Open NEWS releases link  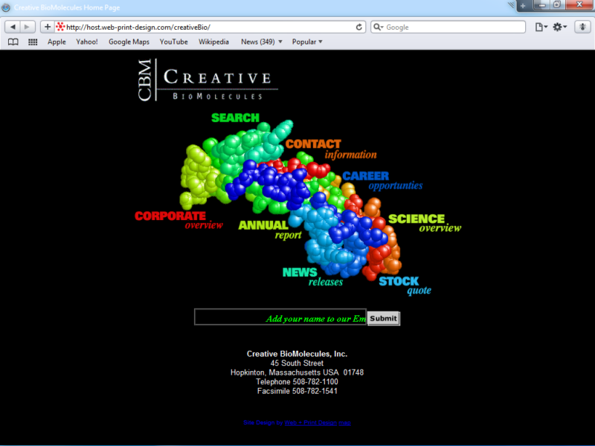coord(312,277)
